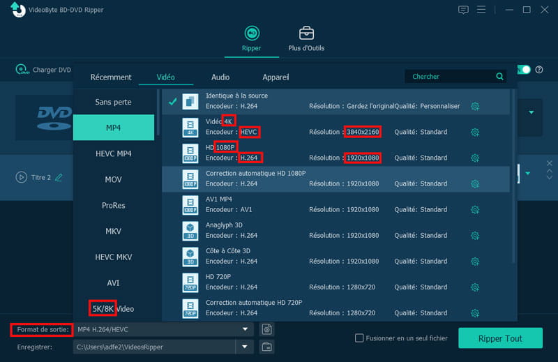The image size is (558, 362).
Task: Select 5K/8K Video format category
Action: tap(114, 308)
